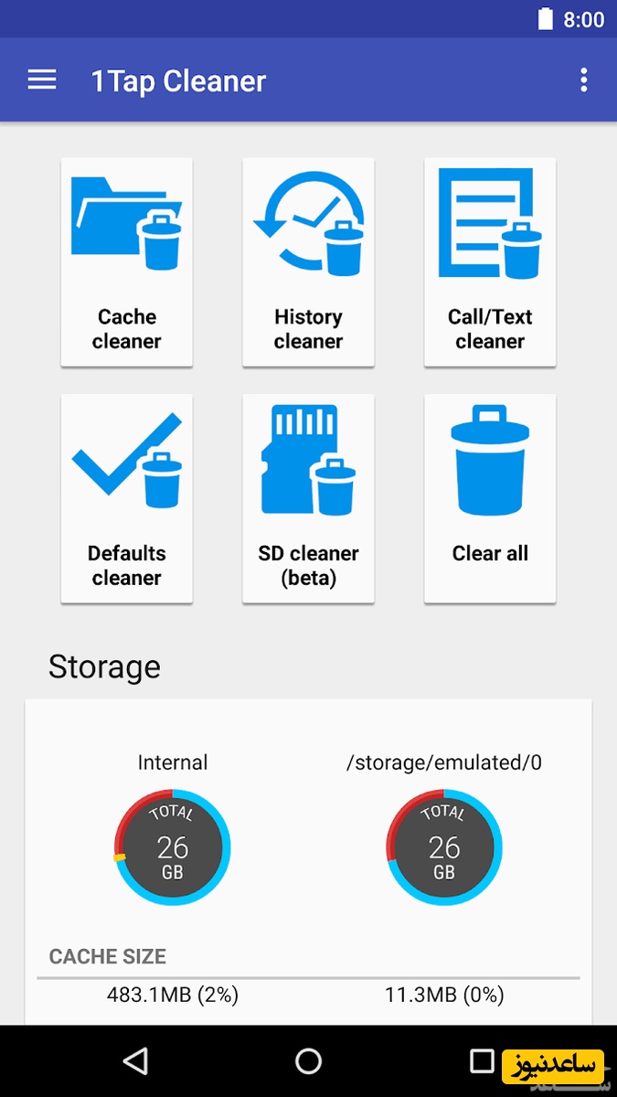
Task: Open the 1Tap Cleaner title bar
Action: point(179,80)
